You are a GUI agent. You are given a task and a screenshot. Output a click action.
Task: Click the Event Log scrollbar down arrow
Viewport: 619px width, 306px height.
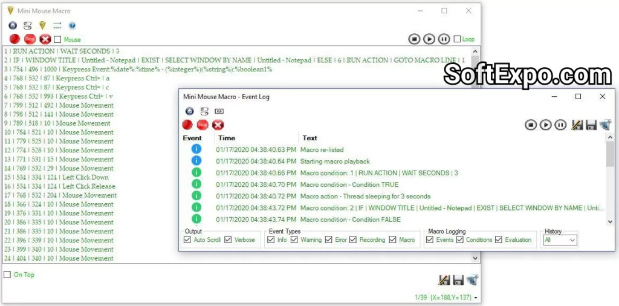click(611, 223)
